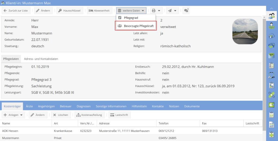Viewport: 278px width, 141px height.
Task: Click the Hausschlüssel key button
Action: 70,11
